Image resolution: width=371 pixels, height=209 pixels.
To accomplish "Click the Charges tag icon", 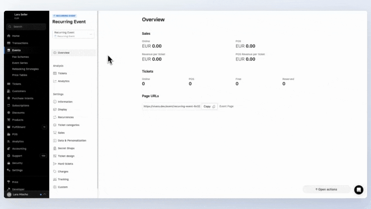I will pyautogui.click(x=54, y=172).
